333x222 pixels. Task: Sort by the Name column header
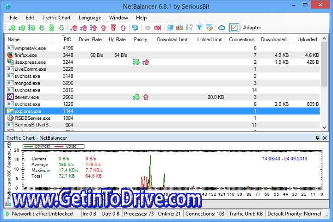click(29, 39)
